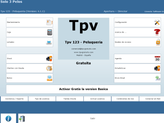Open the Bonos section

30,78
